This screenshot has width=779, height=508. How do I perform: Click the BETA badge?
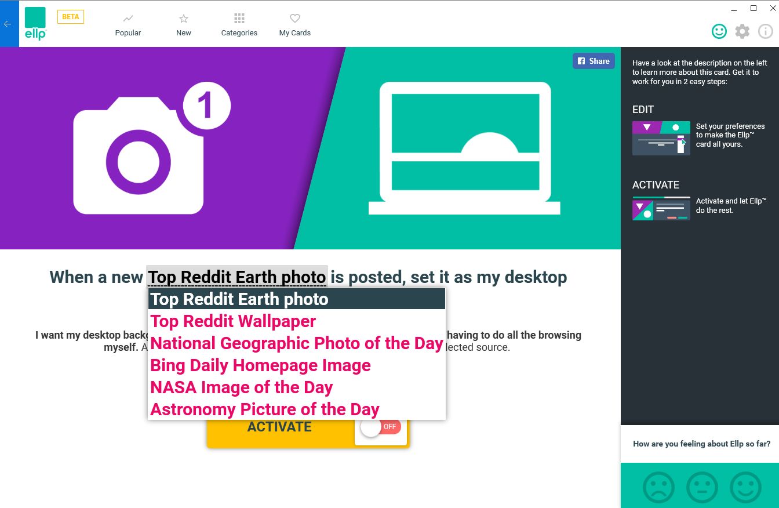pyautogui.click(x=71, y=17)
